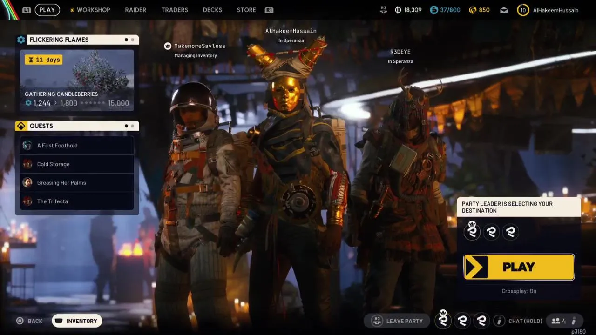The image size is (596, 335).
Task: Click the yellow PLAY button
Action: click(x=519, y=267)
